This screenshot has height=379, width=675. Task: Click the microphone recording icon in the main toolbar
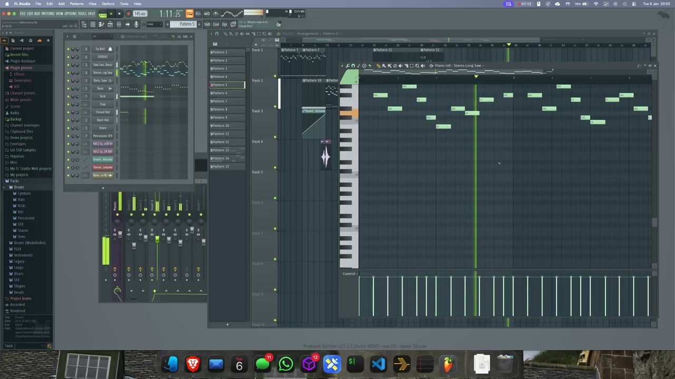pos(136,24)
